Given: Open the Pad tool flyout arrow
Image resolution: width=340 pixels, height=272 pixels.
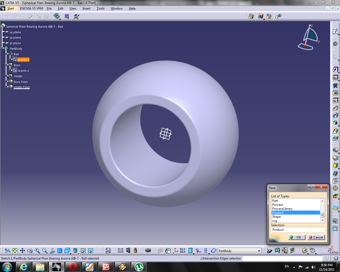Looking at the screenshot, I should coord(339,73).
